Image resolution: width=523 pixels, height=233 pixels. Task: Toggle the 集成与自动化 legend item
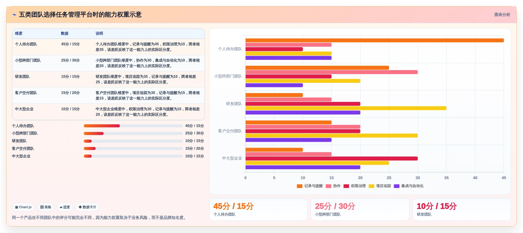(x=409, y=186)
